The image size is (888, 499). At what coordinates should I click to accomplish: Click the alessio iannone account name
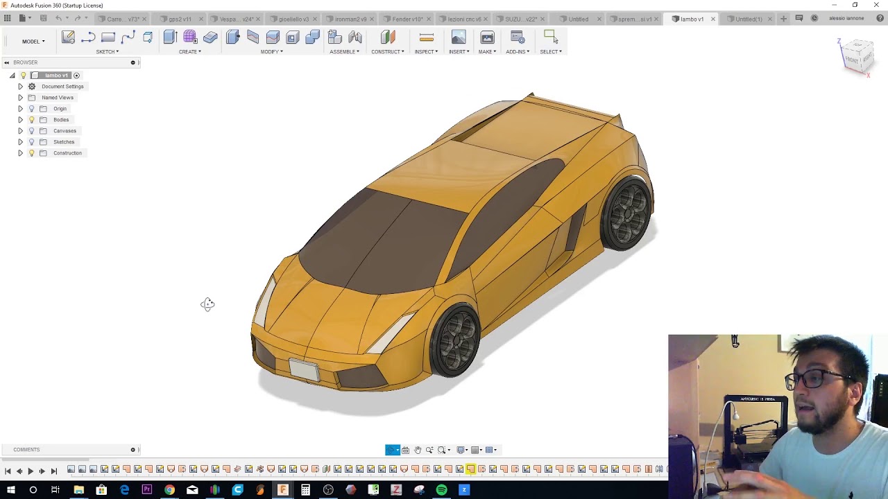point(846,19)
